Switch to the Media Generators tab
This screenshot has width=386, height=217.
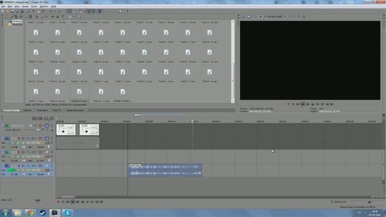[x=75, y=110]
